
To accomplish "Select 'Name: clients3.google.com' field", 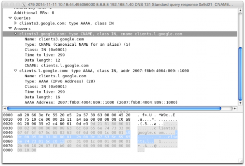I will (54, 39).
